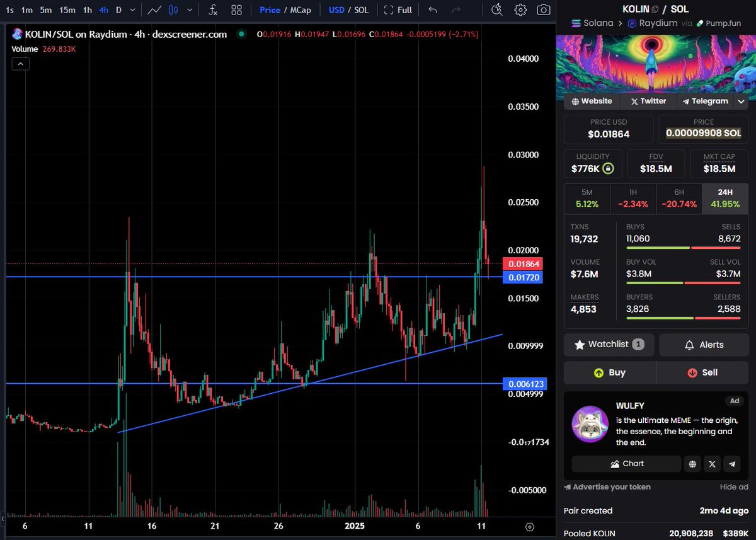Click the Solana chain link

592,23
